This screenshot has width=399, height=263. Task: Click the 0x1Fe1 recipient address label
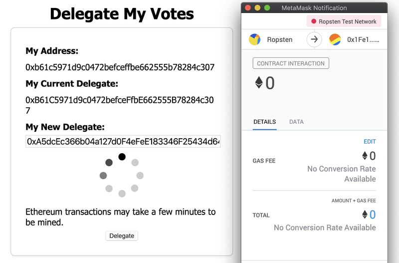coord(363,39)
